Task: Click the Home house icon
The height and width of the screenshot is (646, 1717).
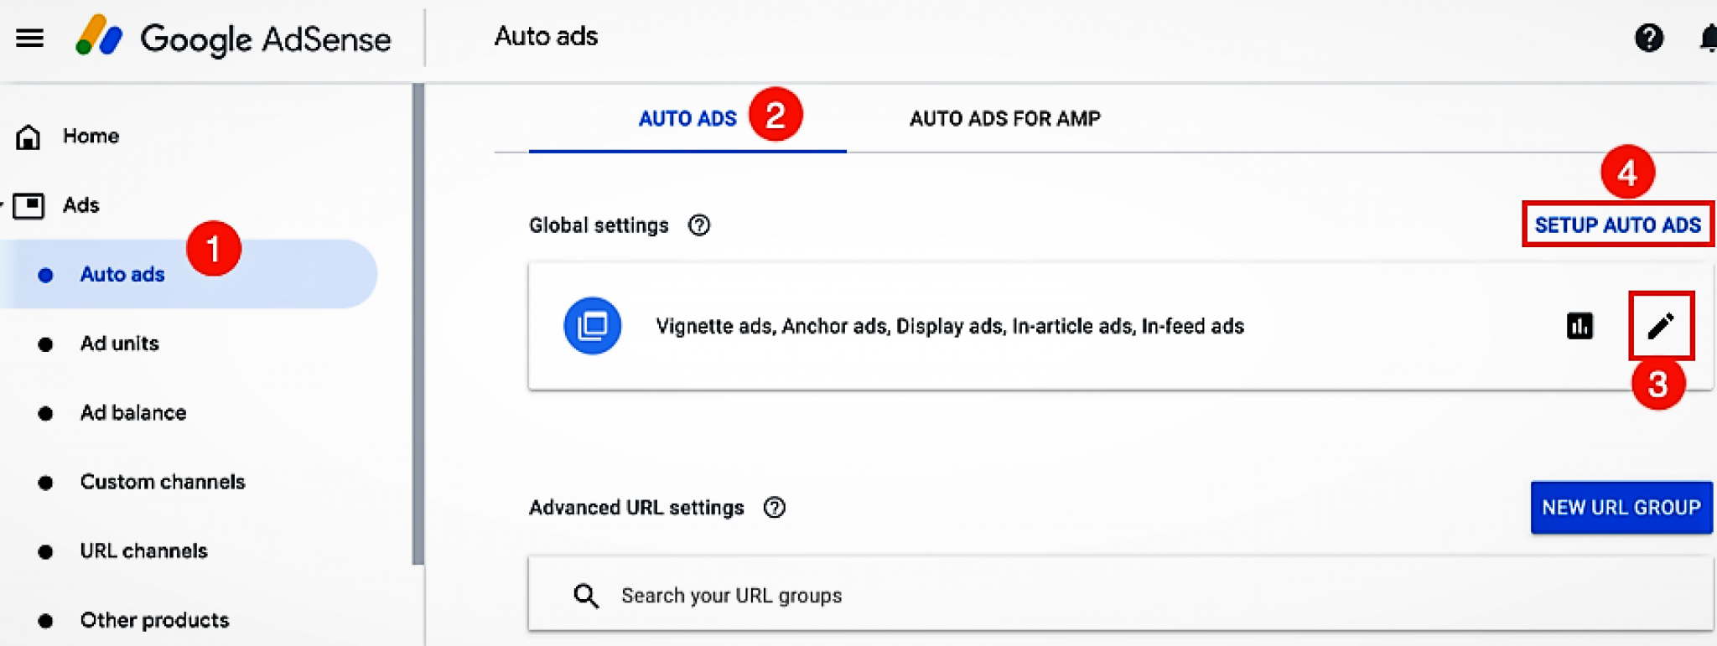Action: 29,137
